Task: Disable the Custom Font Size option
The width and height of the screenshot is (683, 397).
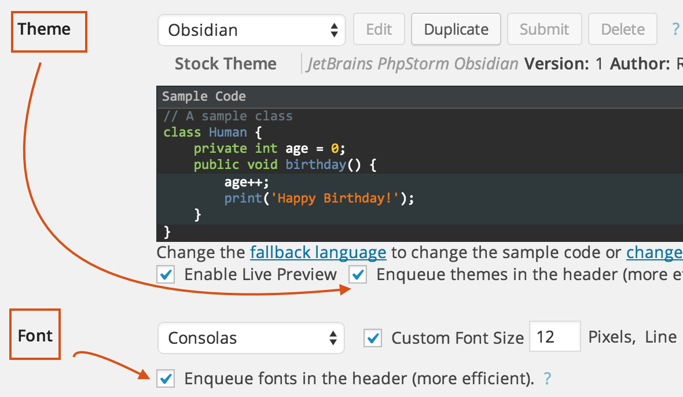Action: click(x=373, y=338)
